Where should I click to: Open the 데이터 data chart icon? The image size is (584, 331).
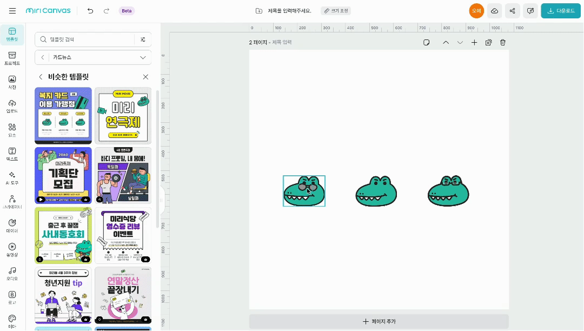[12, 226]
